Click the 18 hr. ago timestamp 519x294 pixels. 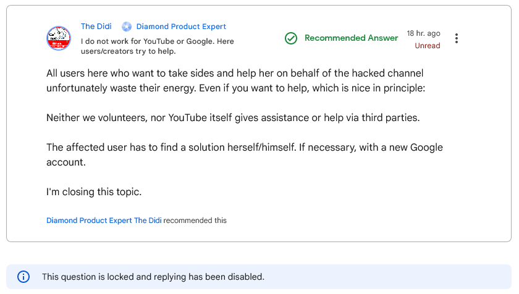pos(423,33)
